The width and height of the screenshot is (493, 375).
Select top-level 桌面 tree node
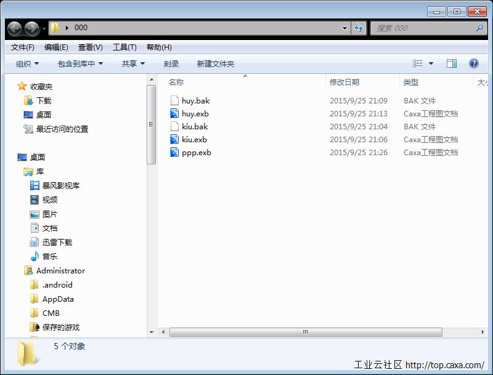pos(38,158)
